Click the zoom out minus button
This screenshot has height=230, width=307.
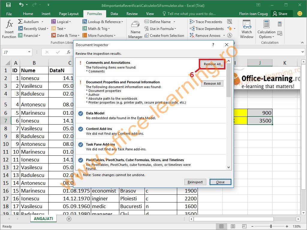[x=252, y=226]
